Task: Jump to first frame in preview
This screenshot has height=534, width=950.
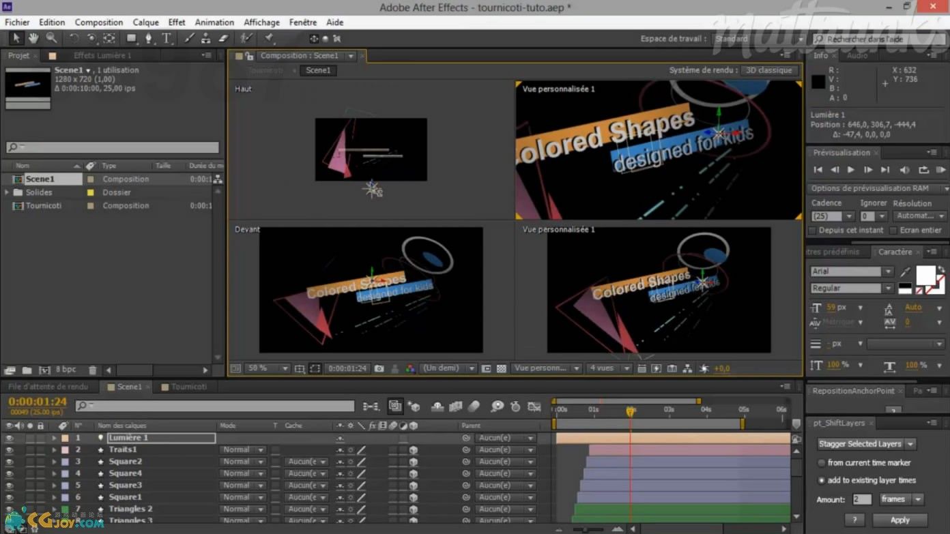Action: point(818,170)
